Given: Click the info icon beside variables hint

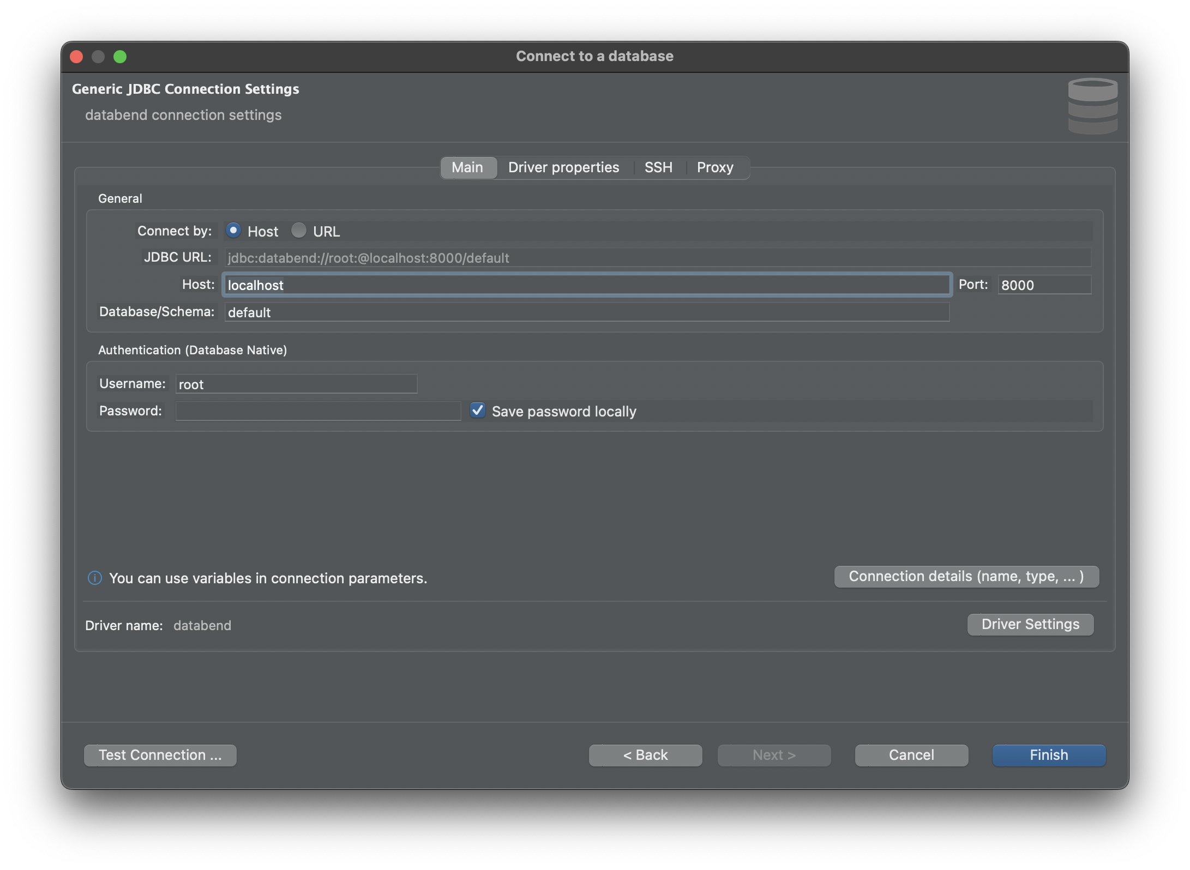Looking at the screenshot, I should coord(95,578).
